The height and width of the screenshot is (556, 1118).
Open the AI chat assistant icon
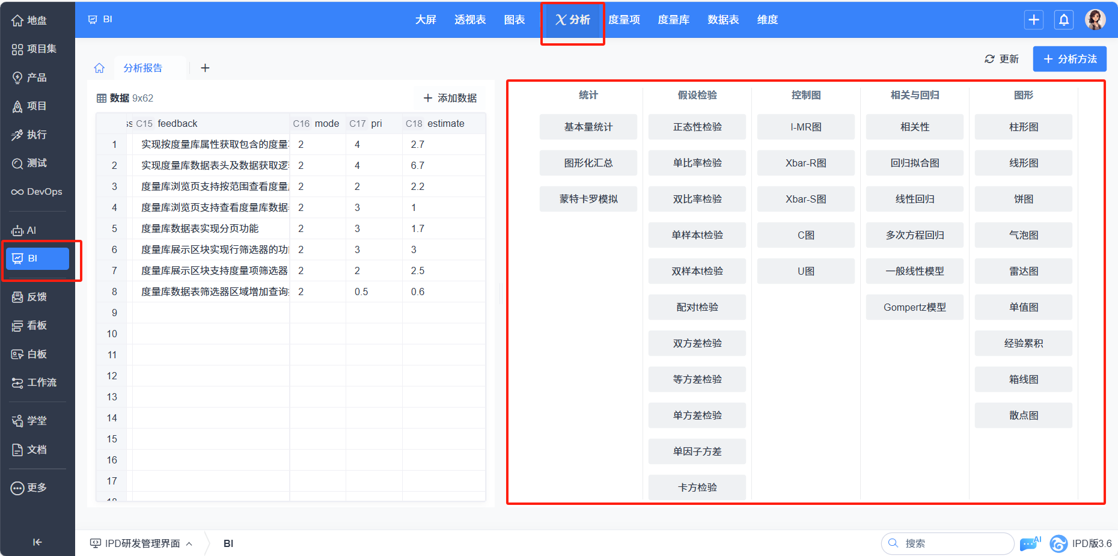point(1030,543)
